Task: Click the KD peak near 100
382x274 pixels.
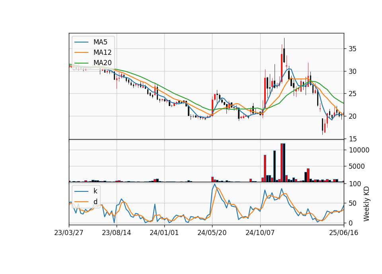Action: click(x=214, y=184)
